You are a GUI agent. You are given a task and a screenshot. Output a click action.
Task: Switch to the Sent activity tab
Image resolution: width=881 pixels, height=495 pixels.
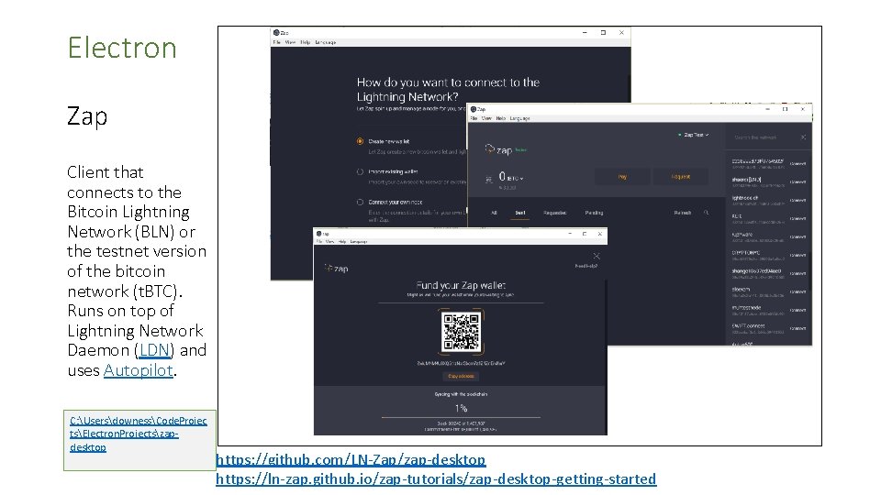520,213
